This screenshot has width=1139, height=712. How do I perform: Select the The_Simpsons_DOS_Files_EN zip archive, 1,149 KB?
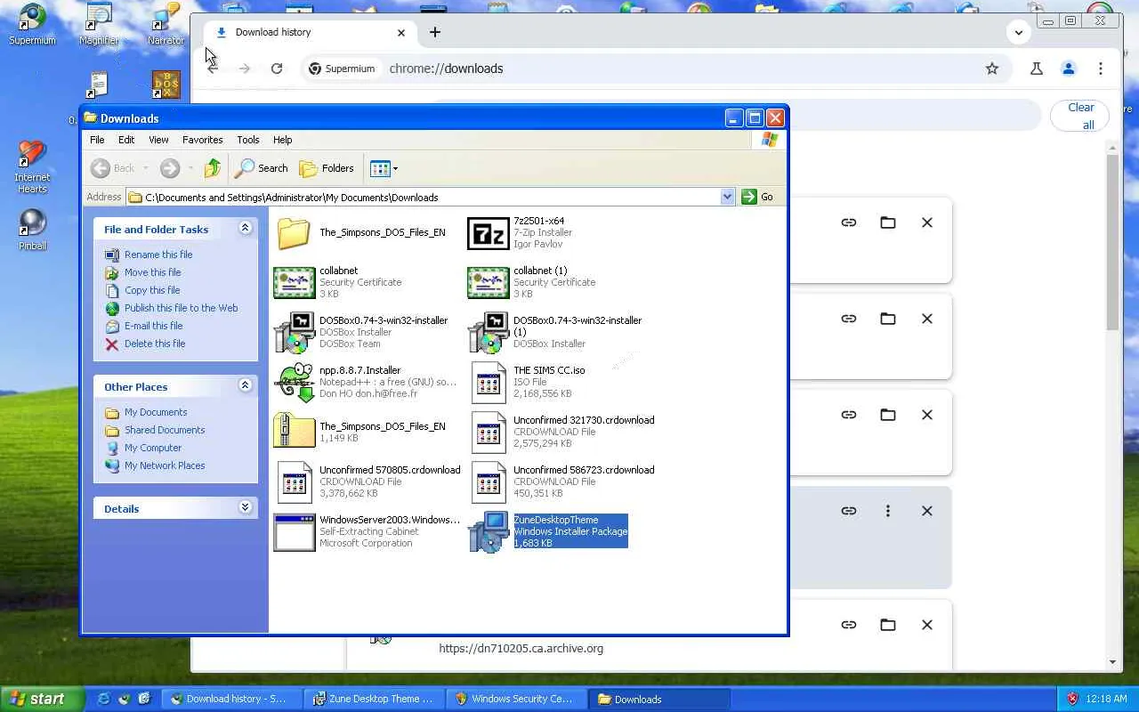[x=295, y=432]
